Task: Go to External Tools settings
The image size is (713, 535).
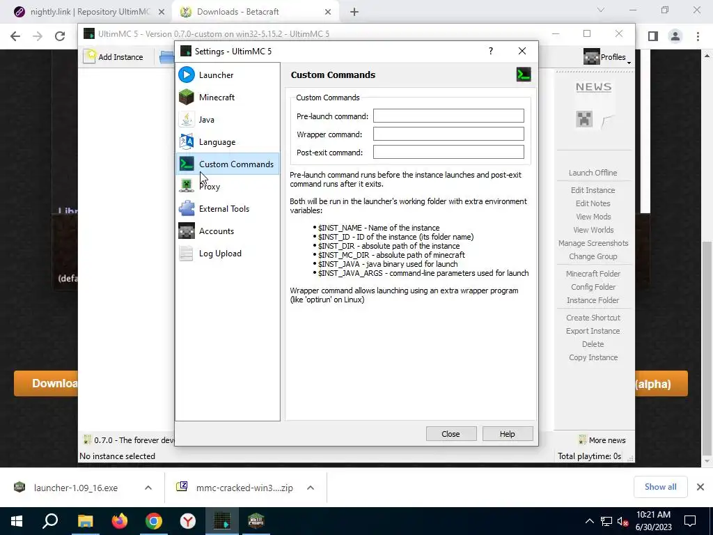Action: click(228, 209)
